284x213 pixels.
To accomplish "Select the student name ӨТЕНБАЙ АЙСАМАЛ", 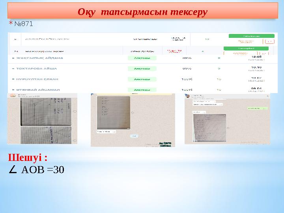I will coord(38,90).
